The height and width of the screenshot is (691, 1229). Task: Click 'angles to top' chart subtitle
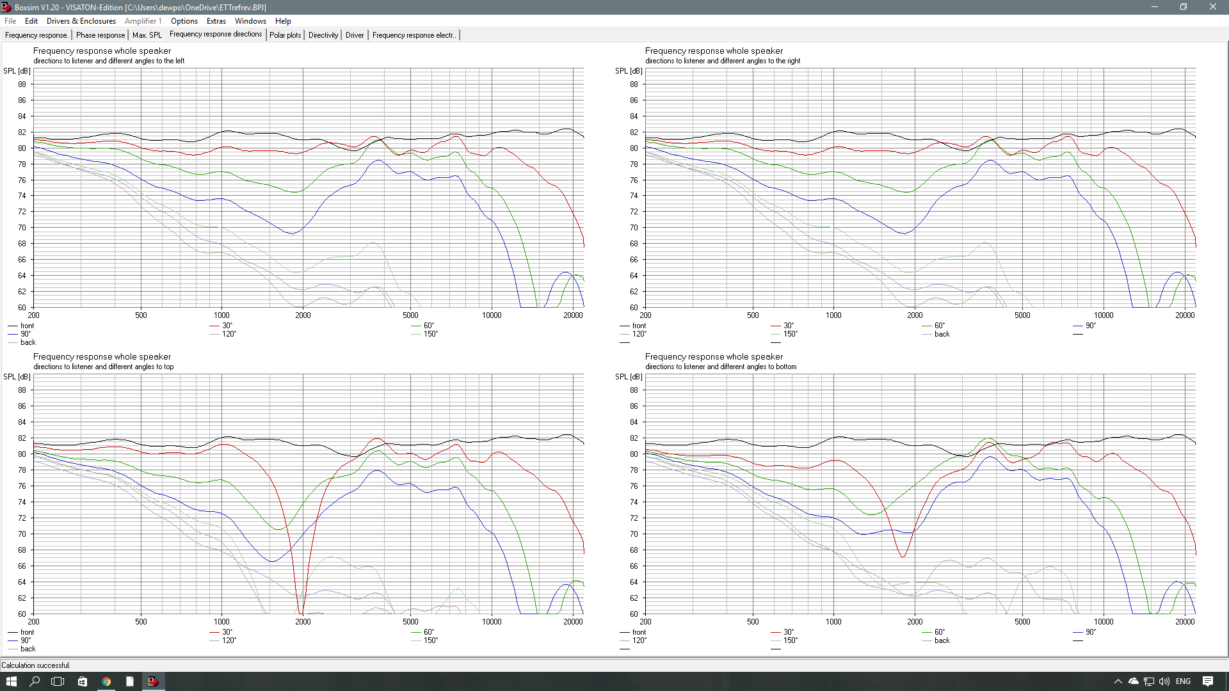pos(104,367)
